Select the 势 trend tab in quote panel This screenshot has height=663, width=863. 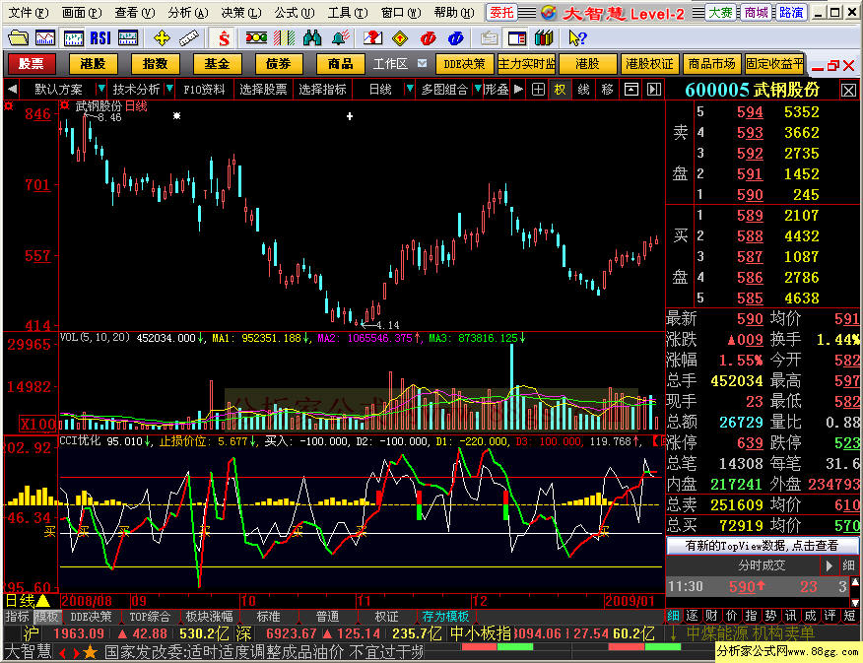(770, 616)
